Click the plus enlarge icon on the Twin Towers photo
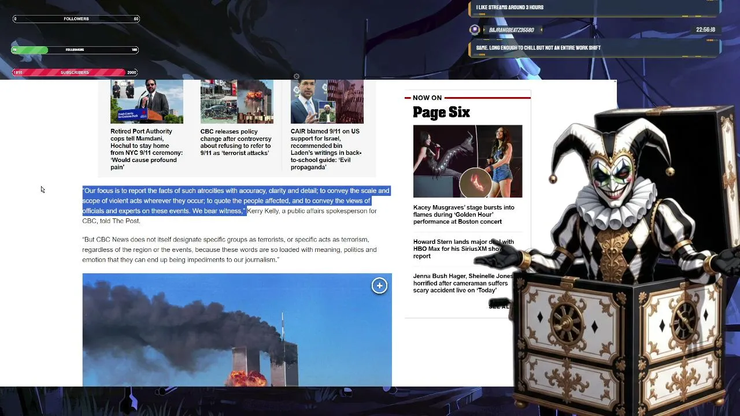This screenshot has width=740, height=416. (x=379, y=285)
